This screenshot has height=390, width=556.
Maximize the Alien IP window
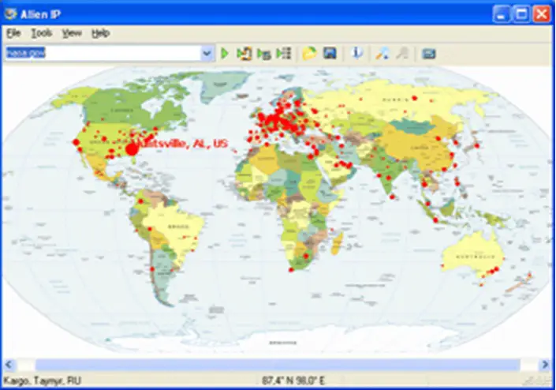521,14
